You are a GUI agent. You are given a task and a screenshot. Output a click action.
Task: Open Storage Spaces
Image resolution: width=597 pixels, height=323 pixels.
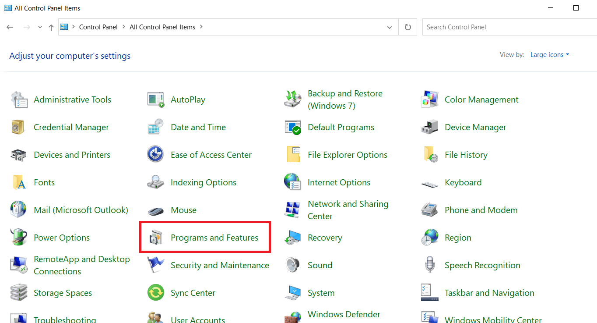click(63, 292)
